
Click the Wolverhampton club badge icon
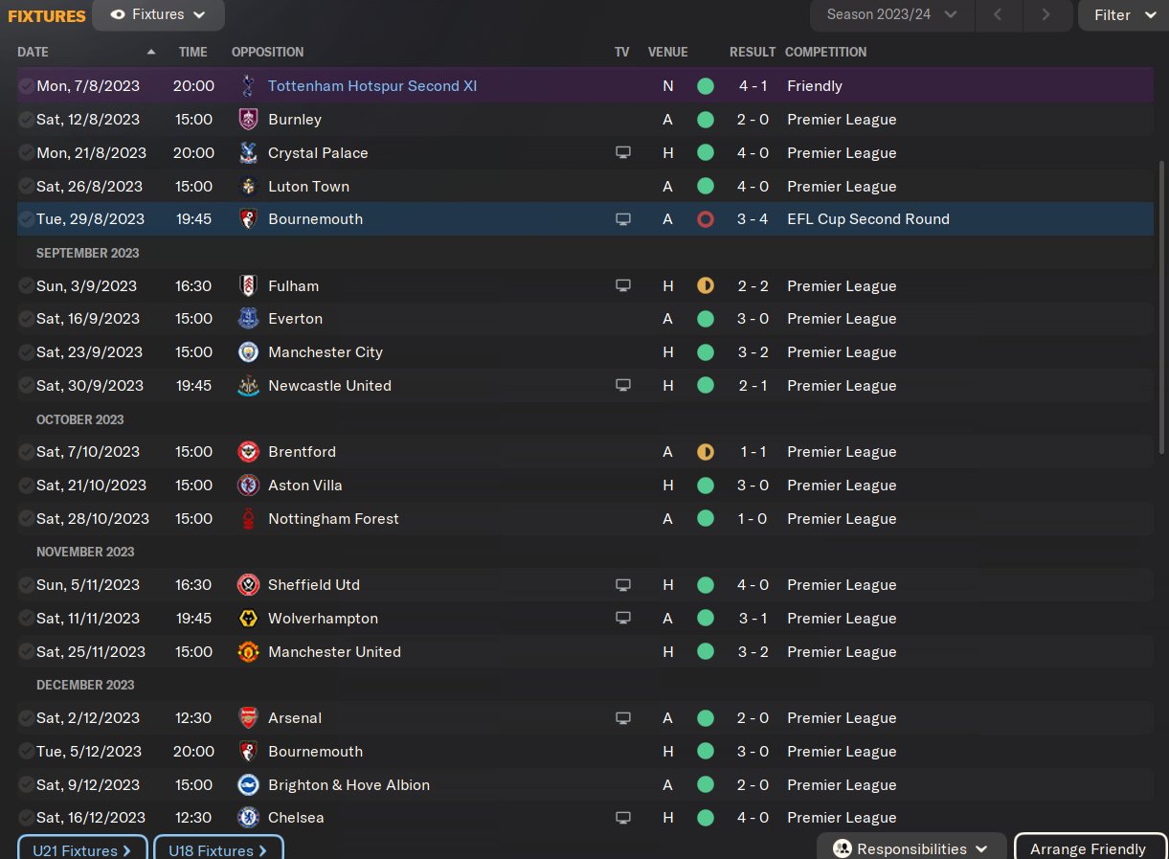(x=248, y=619)
